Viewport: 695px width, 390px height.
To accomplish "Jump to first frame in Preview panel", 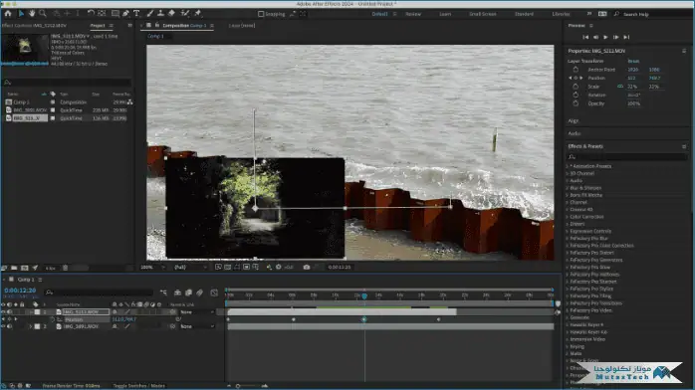I will pyautogui.click(x=585, y=37).
